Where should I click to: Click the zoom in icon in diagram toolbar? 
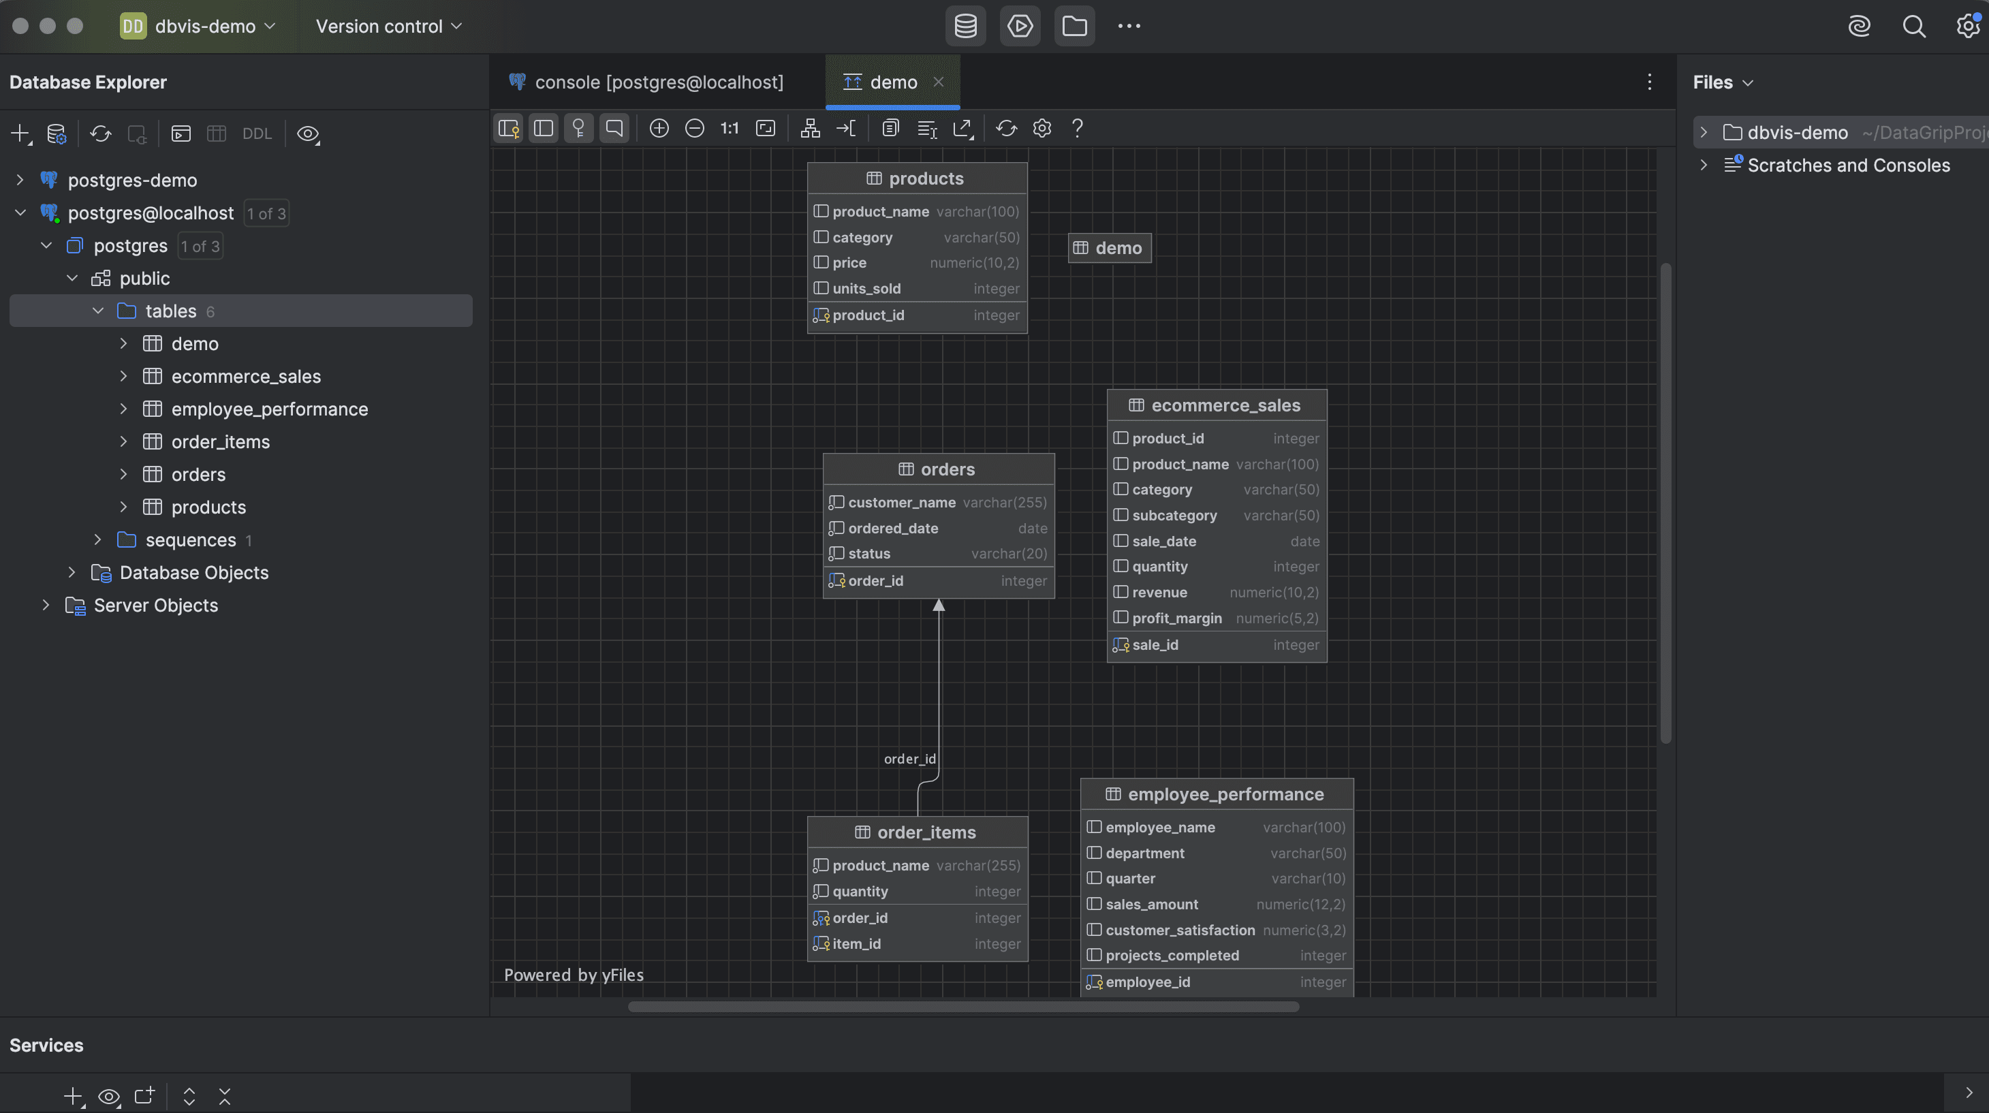point(659,128)
